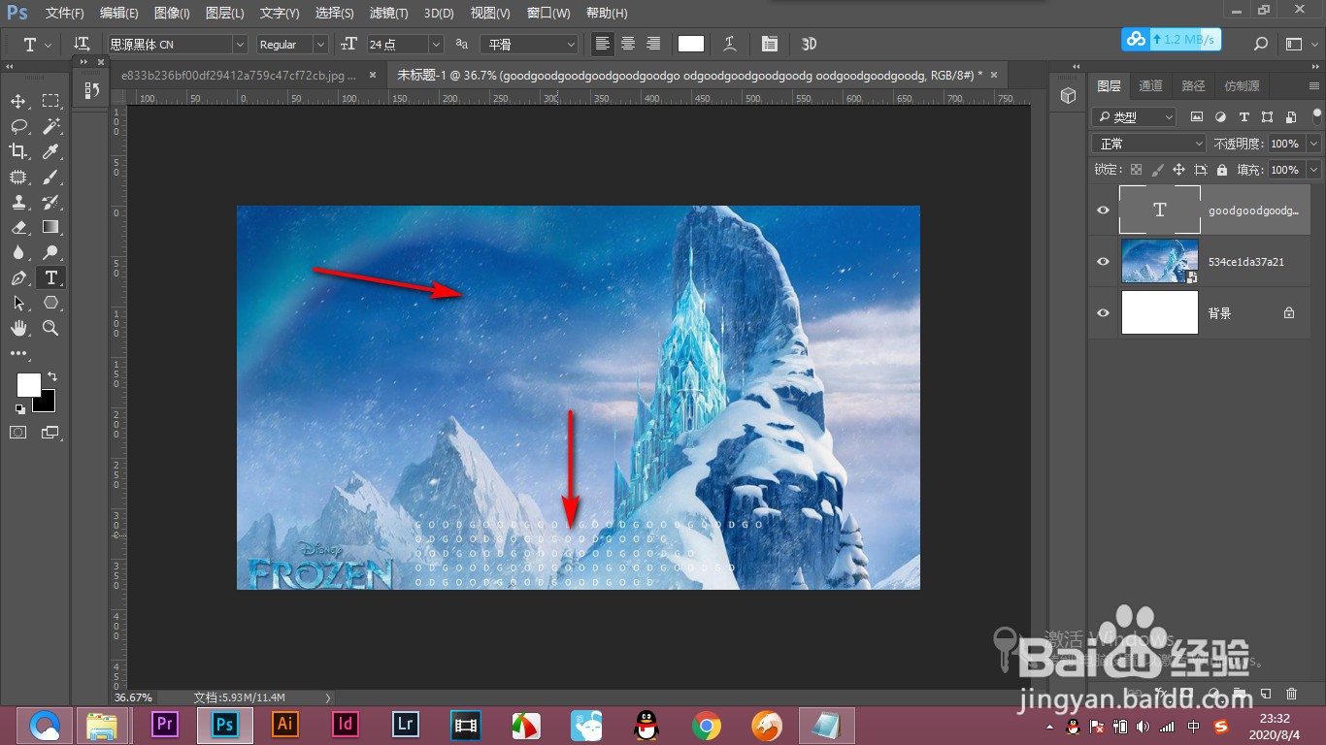This screenshot has width=1326, height=745.
Task: Switch to the 仿制源 tab
Action: point(1242,86)
